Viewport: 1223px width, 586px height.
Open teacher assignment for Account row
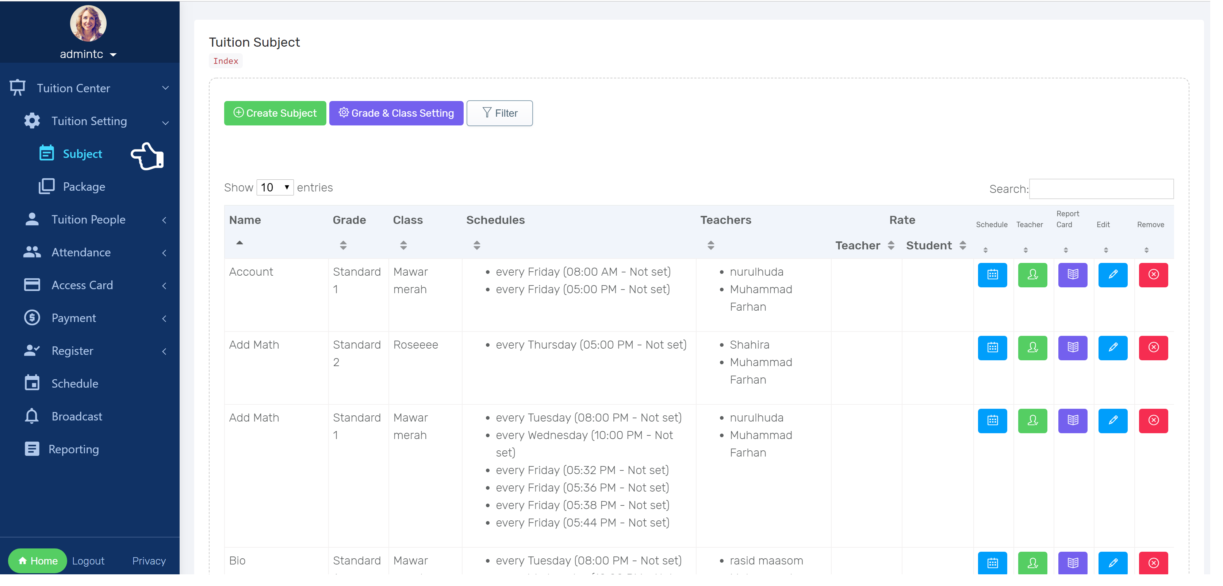click(x=1033, y=275)
